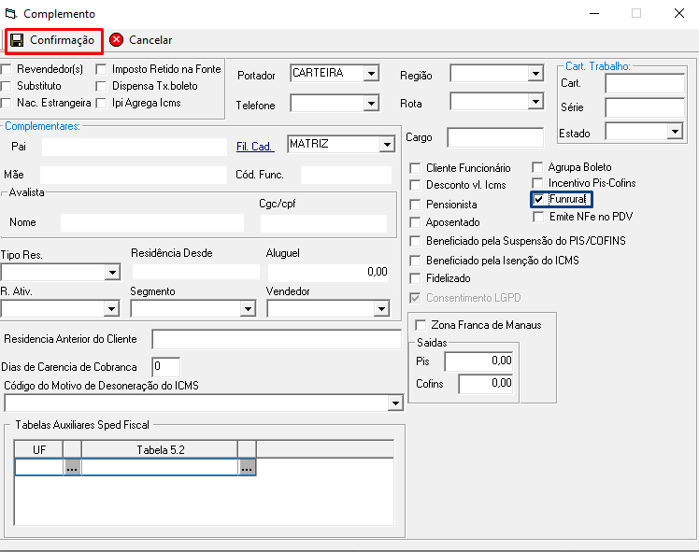Enable Imposto Retido na Fonte

pos(102,69)
